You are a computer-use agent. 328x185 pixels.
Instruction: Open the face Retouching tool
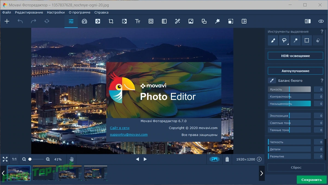coord(84,21)
